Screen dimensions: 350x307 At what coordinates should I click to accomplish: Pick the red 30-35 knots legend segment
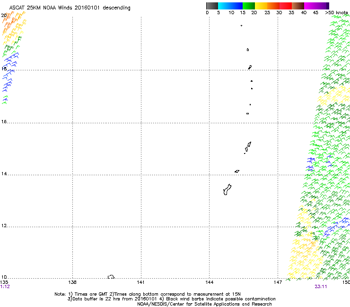(286, 6)
